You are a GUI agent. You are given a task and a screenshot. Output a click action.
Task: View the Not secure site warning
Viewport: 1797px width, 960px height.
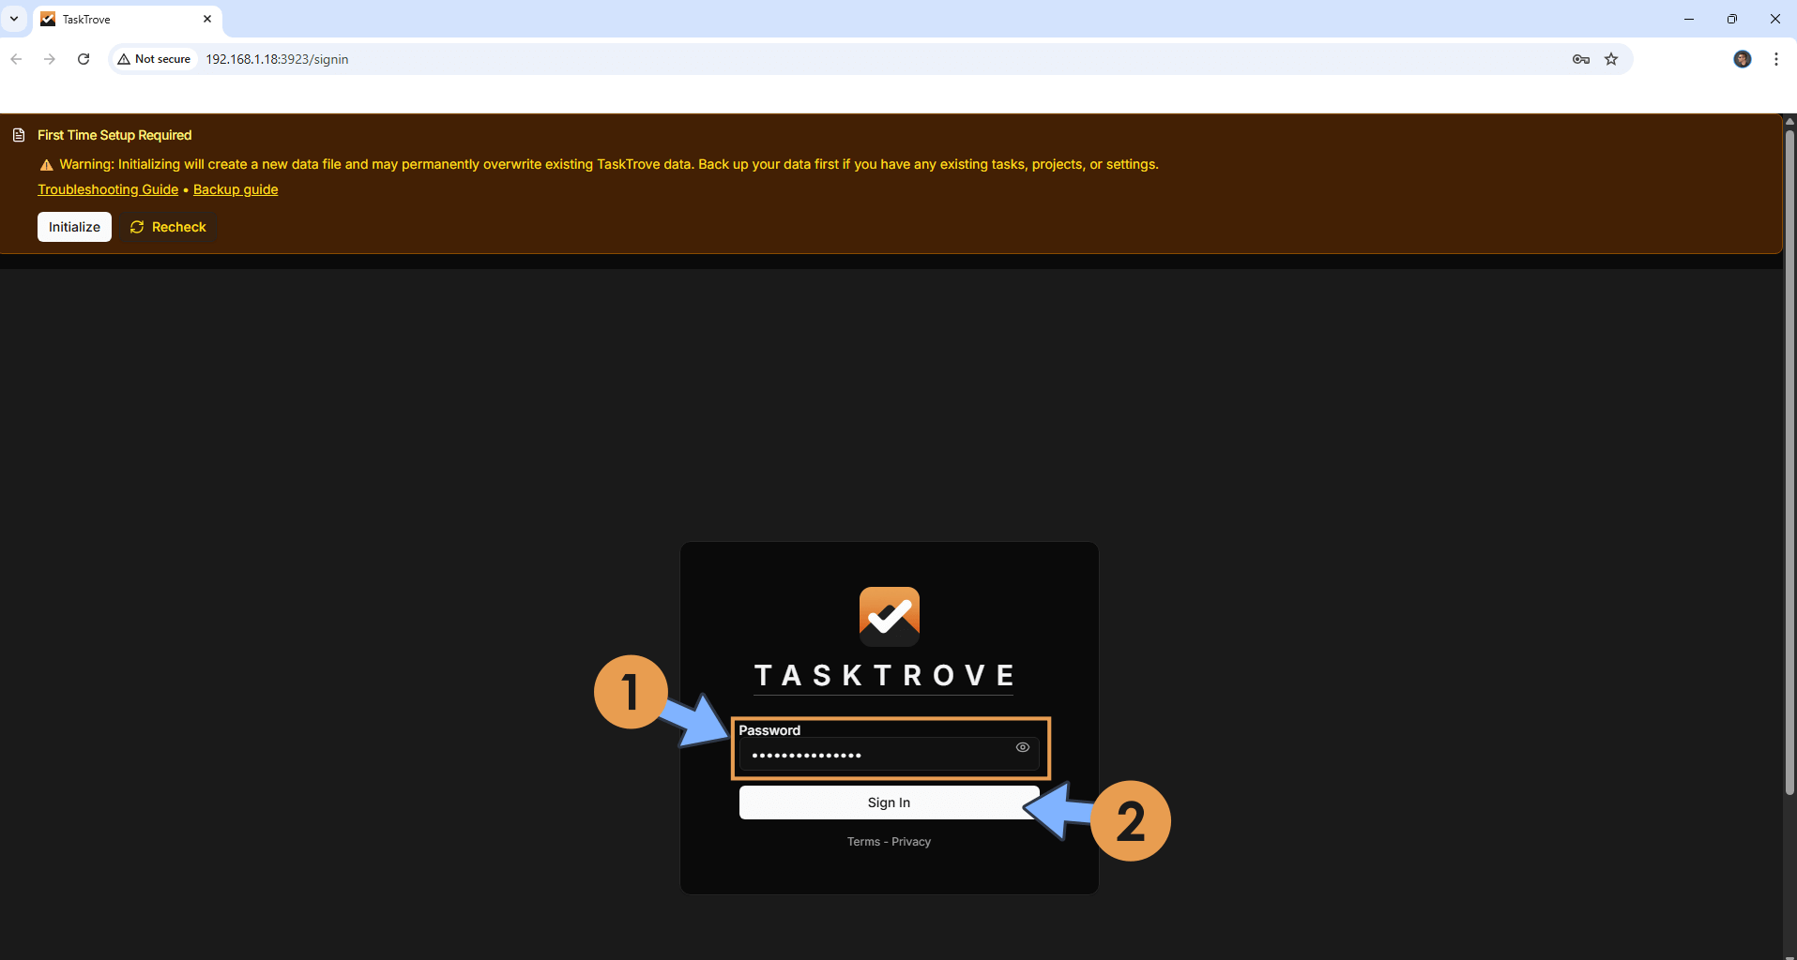tap(153, 58)
